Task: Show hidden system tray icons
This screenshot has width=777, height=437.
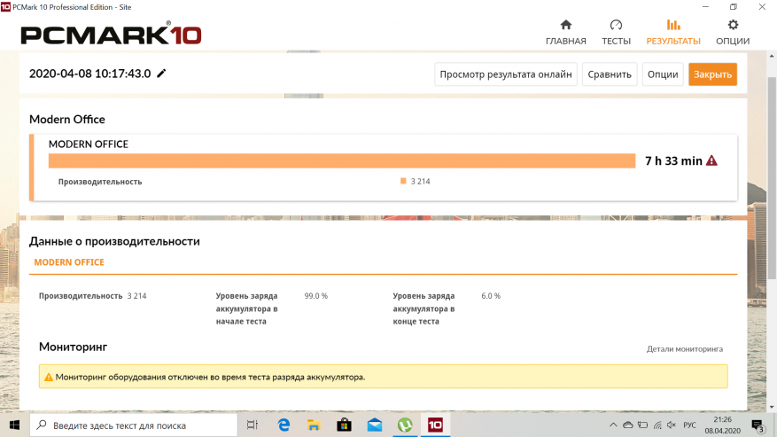Action: pyautogui.click(x=613, y=425)
